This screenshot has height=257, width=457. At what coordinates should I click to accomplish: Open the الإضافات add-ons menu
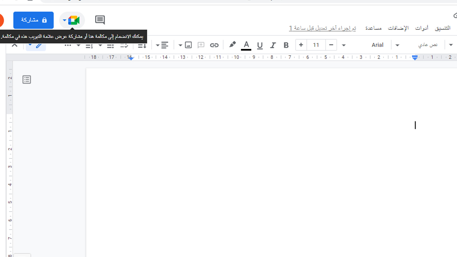coord(398,28)
